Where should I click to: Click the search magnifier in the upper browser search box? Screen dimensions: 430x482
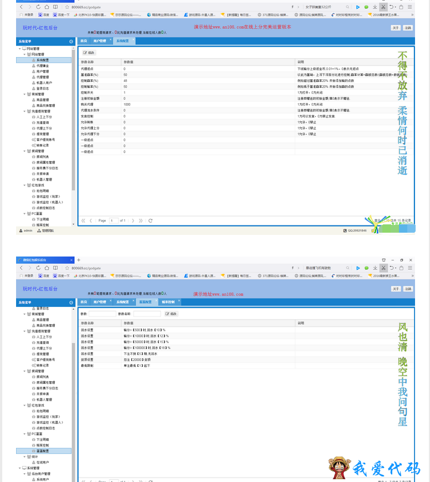coord(347,7)
